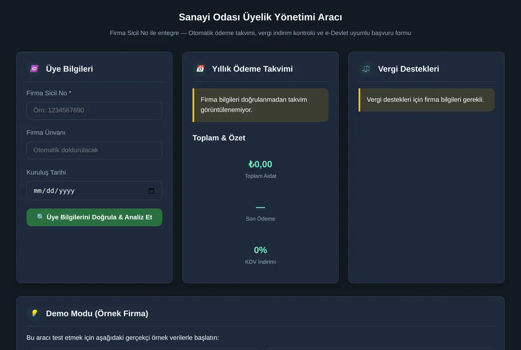Click the warning about takvim görüntülenemiyor
521x350 pixels.
click(260, 105)
